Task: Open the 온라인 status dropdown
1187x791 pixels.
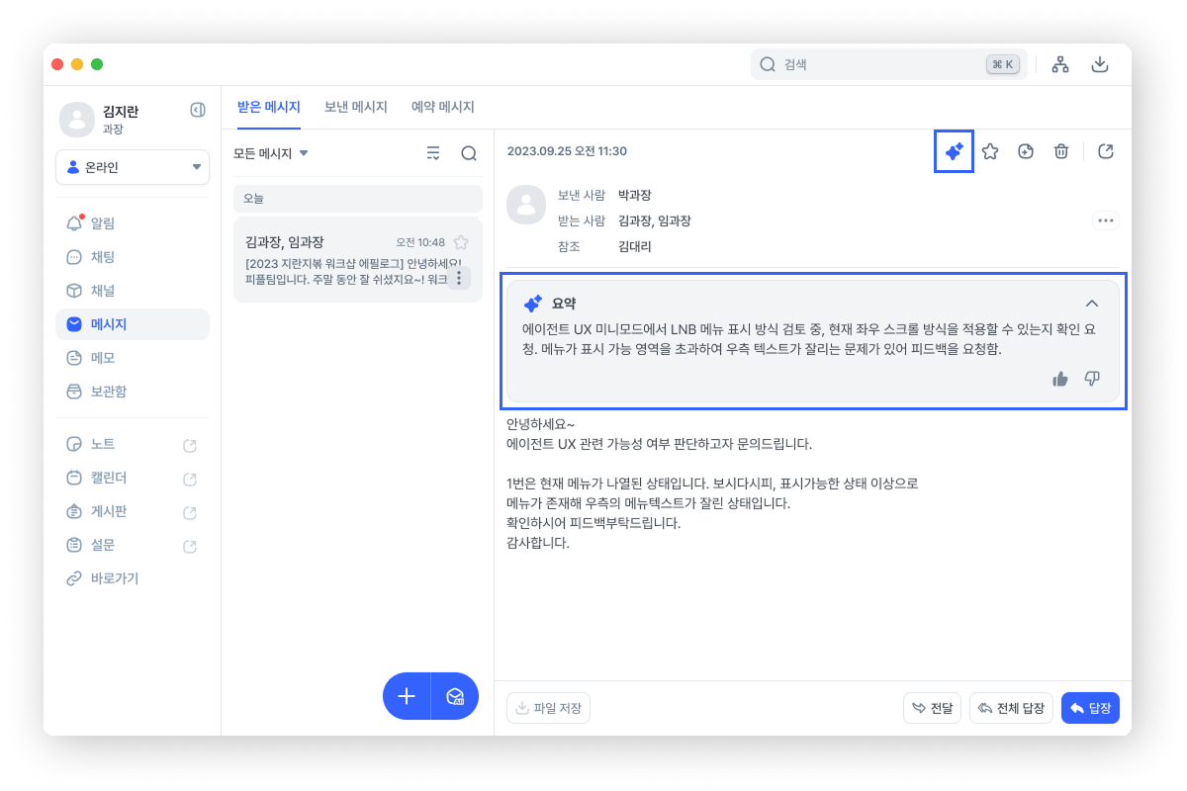Action: click(133, 168)
